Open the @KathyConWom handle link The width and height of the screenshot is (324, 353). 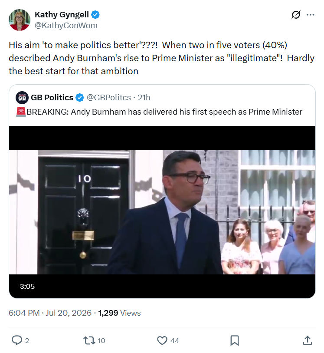coord(66,26)
